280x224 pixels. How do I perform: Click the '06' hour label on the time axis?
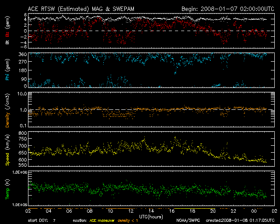69,211
